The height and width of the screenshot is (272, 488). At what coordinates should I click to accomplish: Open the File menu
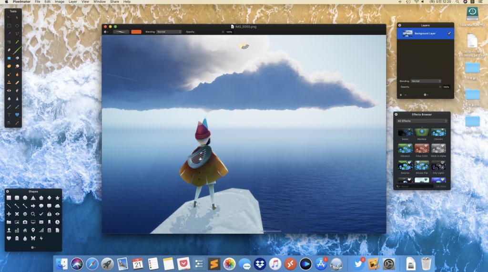click(37, 2)
